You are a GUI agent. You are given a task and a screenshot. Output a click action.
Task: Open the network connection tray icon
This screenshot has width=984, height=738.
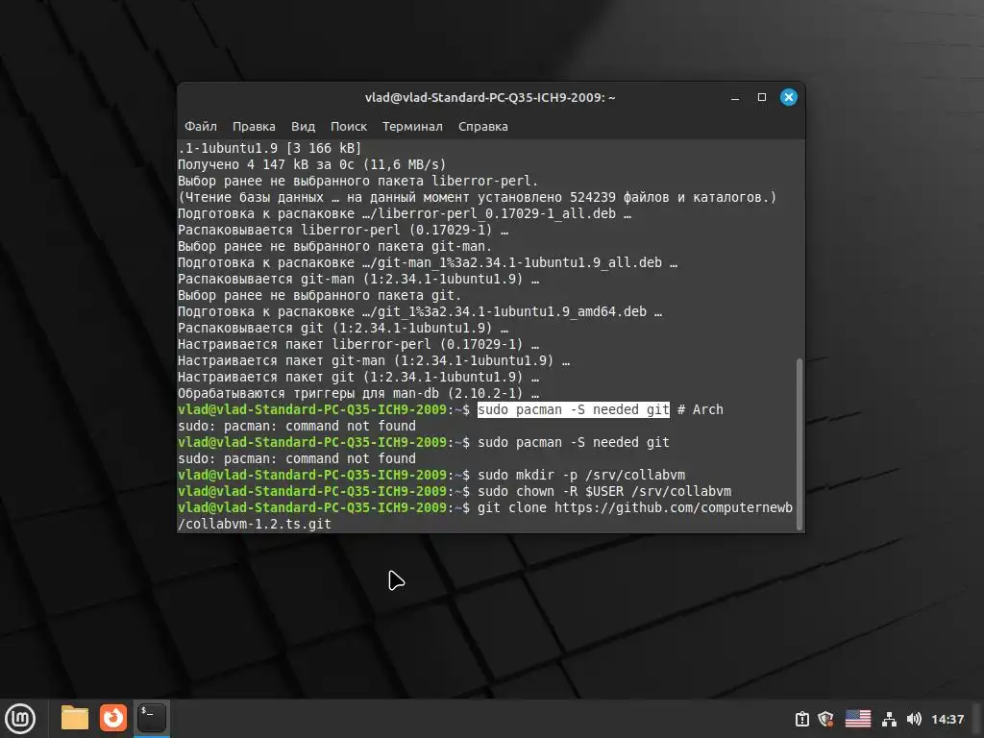(x=889, y=719)
